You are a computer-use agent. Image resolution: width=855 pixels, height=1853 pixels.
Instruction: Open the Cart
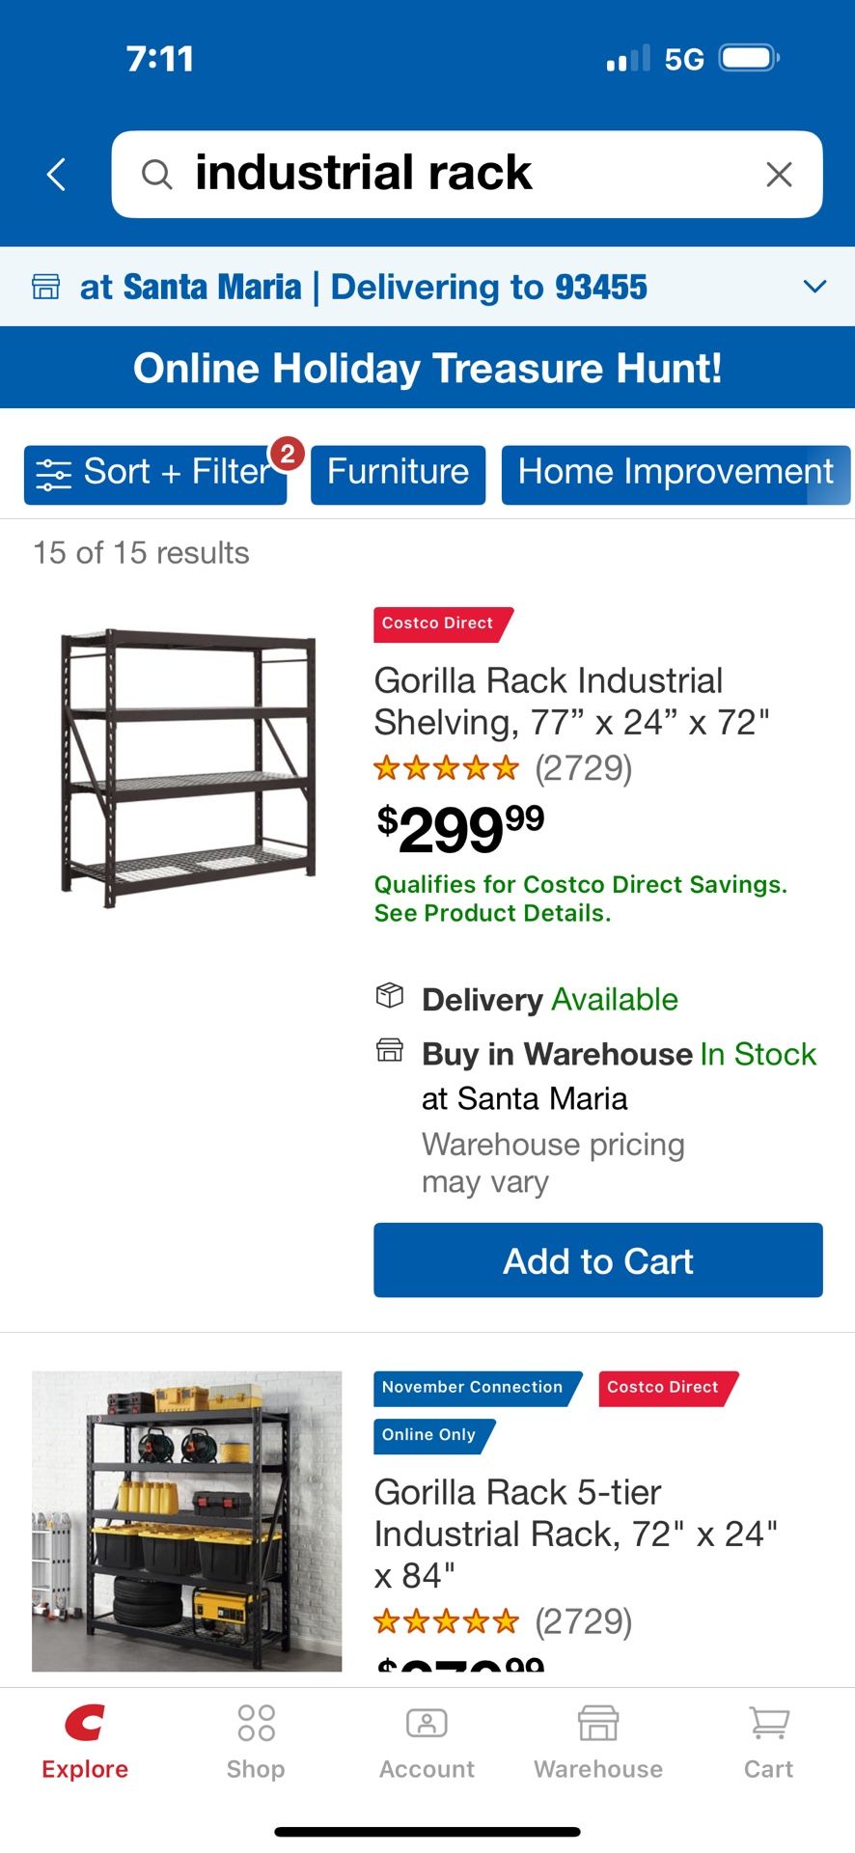pos(767,1737)
